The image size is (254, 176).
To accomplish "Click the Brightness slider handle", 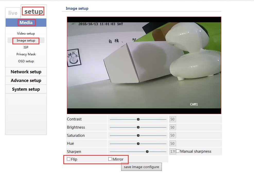I will 138,127.
